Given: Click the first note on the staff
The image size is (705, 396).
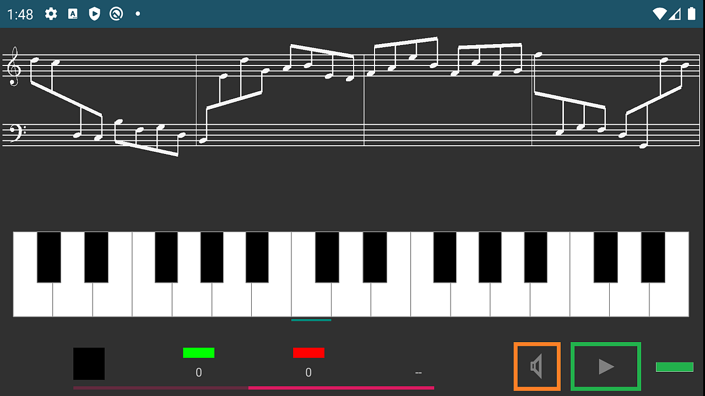Looking at the screenshot, I should point(35,59).
